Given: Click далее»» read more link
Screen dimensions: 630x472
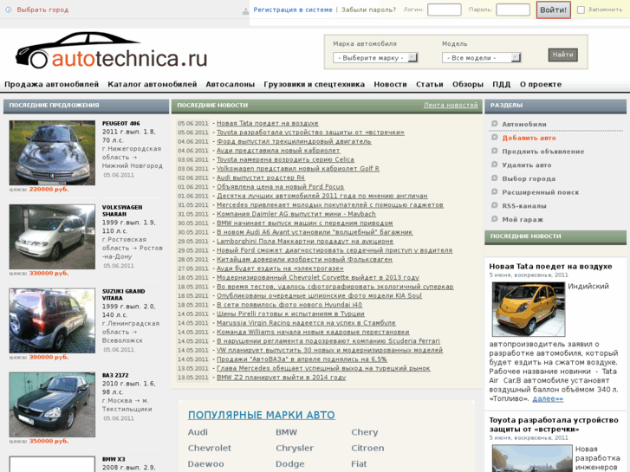Looking at the screenshot, I should [548, 398].
